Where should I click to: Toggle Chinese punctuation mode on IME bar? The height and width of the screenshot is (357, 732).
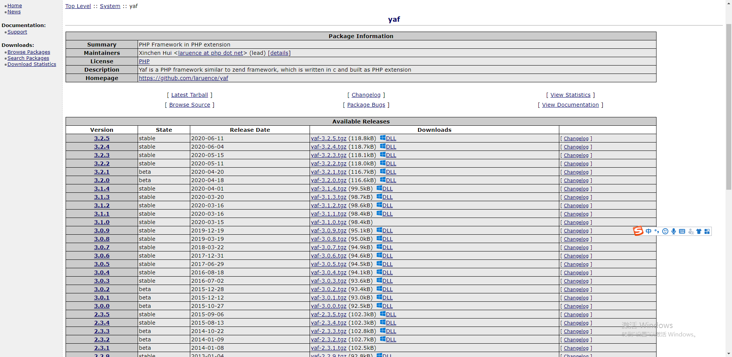coord(657,231)
